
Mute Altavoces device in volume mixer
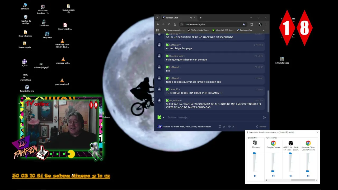[255, 176]
